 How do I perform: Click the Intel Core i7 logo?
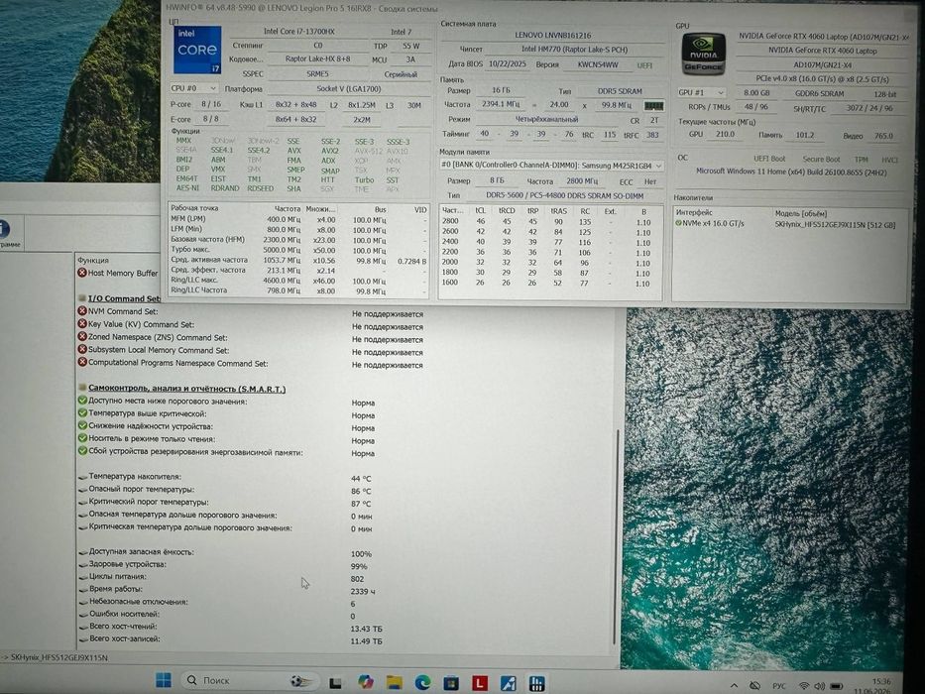click(x=197, y=50)
